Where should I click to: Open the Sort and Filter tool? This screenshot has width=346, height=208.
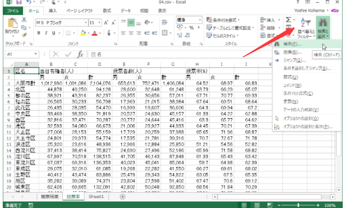(306, 28)
